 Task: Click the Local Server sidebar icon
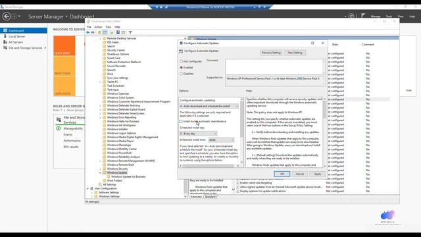pos(5,36)
